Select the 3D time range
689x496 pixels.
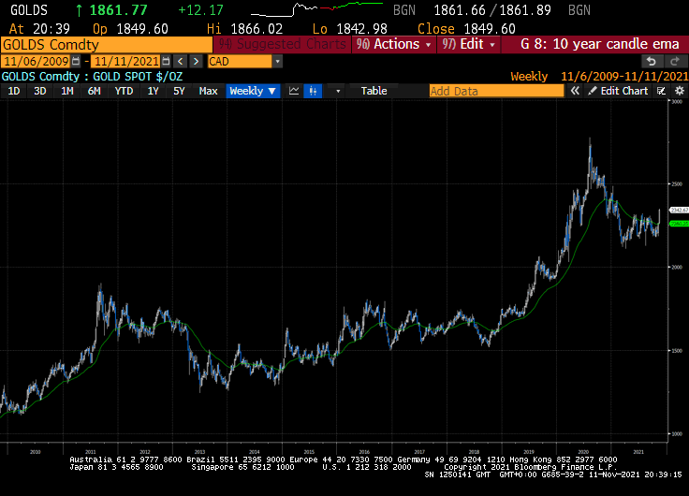(x=40, y=91)
